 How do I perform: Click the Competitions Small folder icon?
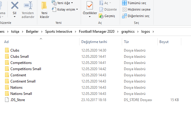point(7,69)
